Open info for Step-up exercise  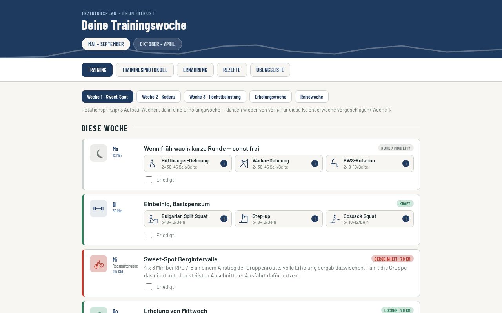[315, 219]
